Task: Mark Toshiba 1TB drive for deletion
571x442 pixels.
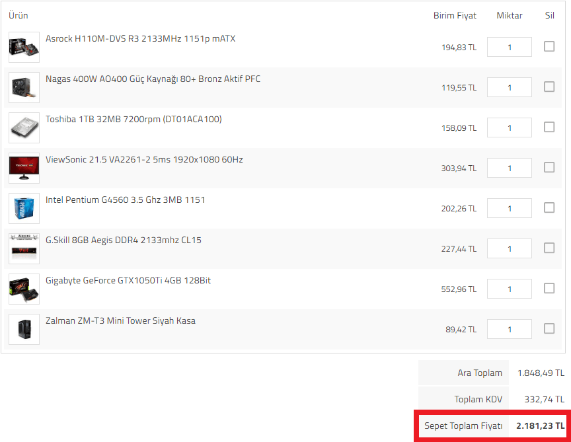Action: [x=549, y=127]
